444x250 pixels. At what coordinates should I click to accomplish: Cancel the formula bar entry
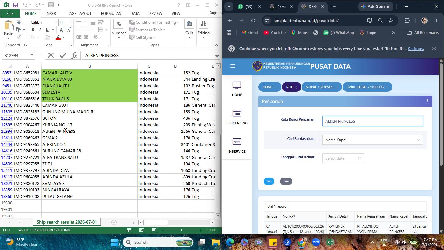click(51, 55)
